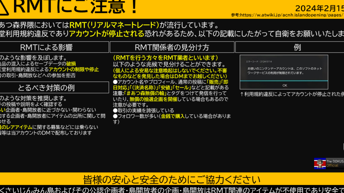Viewport: 344px width, 193px height.
Task: Click the scrolling ticker text at the bottom
Action: coord(172,189)
